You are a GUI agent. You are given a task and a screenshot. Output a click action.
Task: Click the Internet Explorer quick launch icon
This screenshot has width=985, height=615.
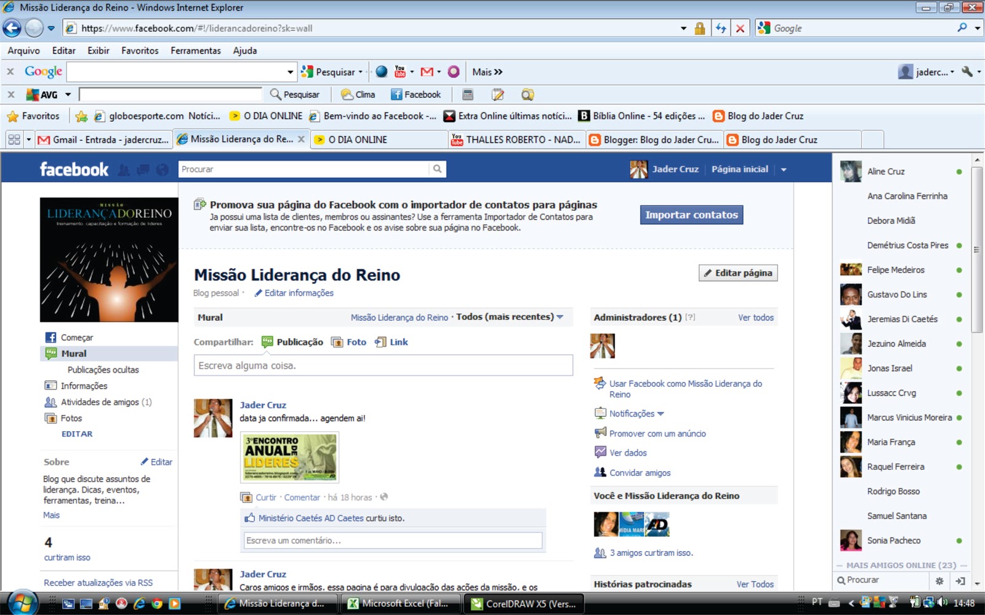tap(139, 603)
